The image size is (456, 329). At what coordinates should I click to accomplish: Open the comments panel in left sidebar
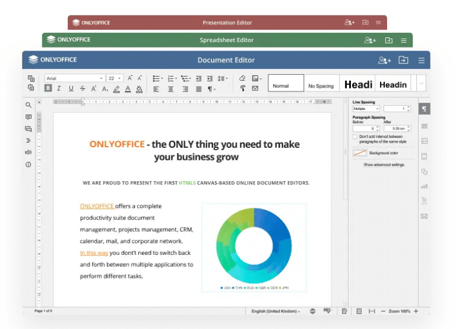28,117
